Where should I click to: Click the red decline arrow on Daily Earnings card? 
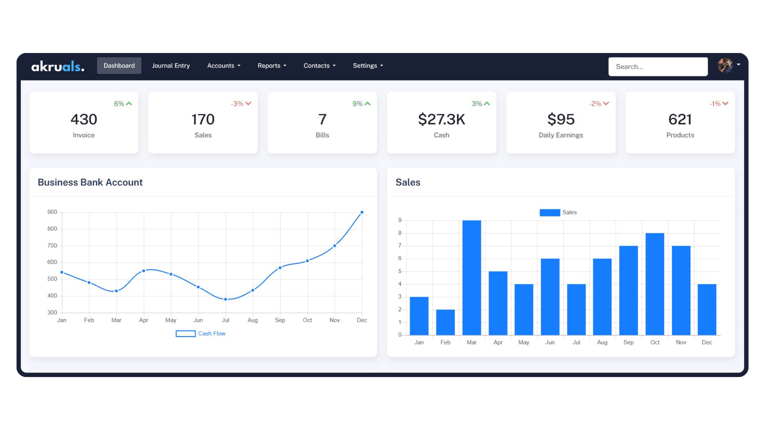point(606,103)
